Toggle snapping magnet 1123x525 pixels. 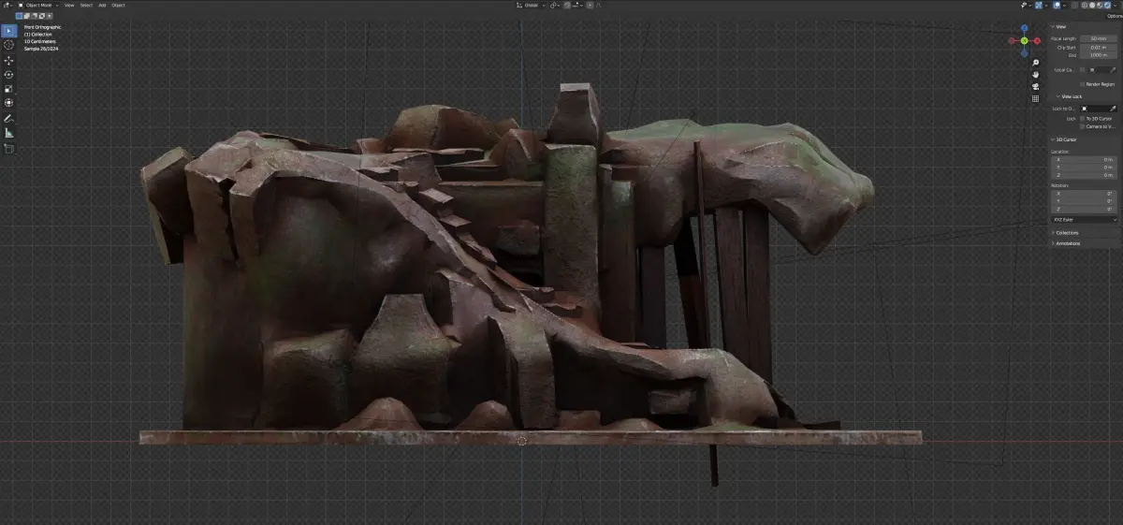coord(567,6)
